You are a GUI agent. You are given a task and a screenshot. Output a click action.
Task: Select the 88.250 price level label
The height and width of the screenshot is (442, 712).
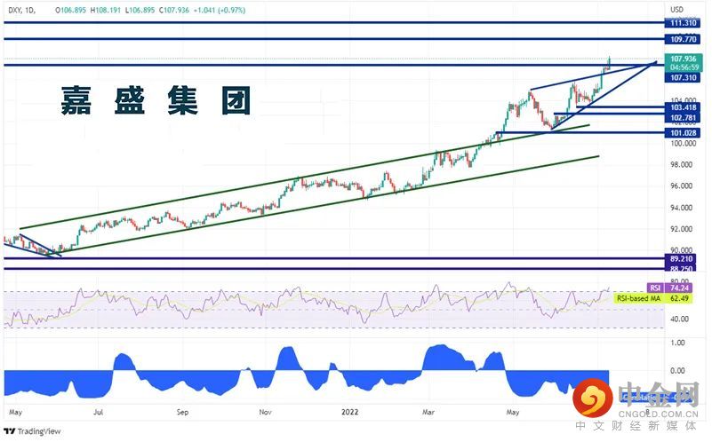(x=682, y=268)
